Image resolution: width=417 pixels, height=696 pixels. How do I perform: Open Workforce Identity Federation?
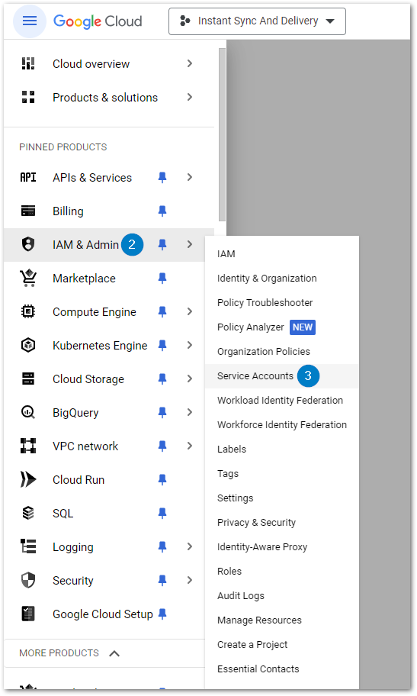tap(282, 425)
